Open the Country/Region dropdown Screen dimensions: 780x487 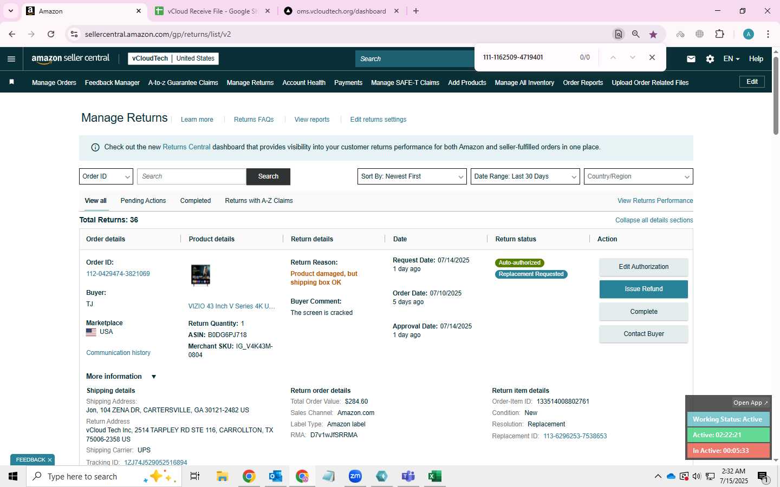tap(638, 176)
